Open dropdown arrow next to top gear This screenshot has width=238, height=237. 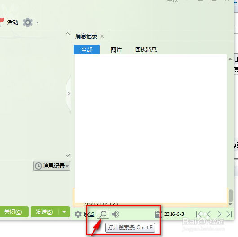click(x=37, y=22)
